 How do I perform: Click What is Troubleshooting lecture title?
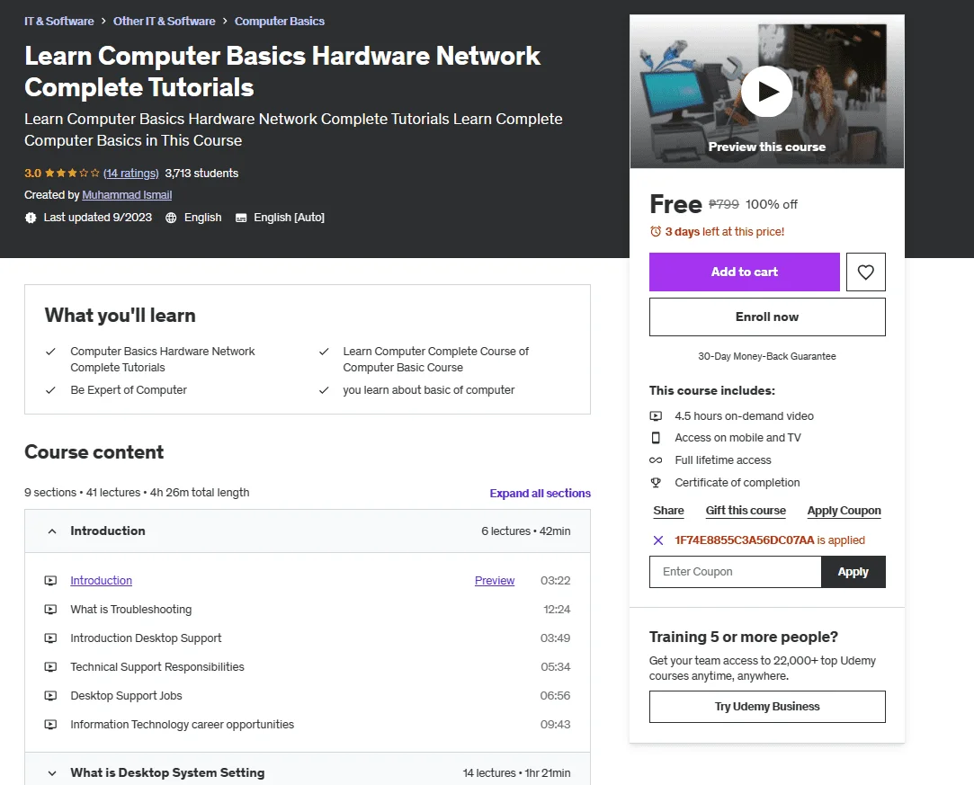pos(131,610)
